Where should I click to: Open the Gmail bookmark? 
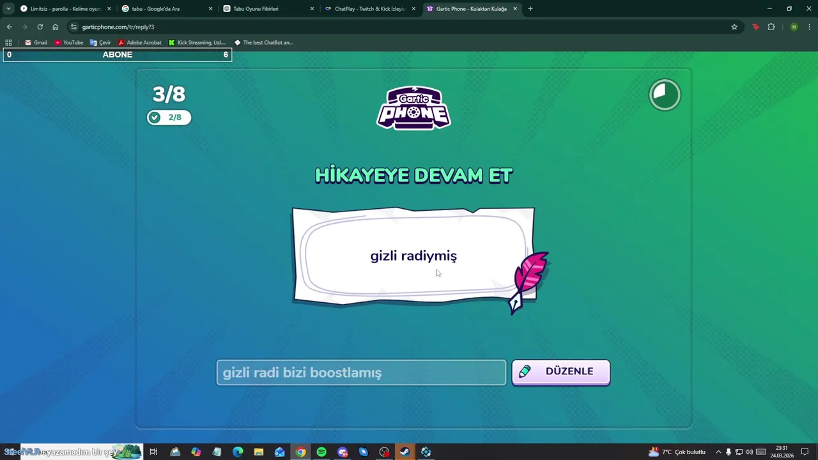(x=36, y=43)
